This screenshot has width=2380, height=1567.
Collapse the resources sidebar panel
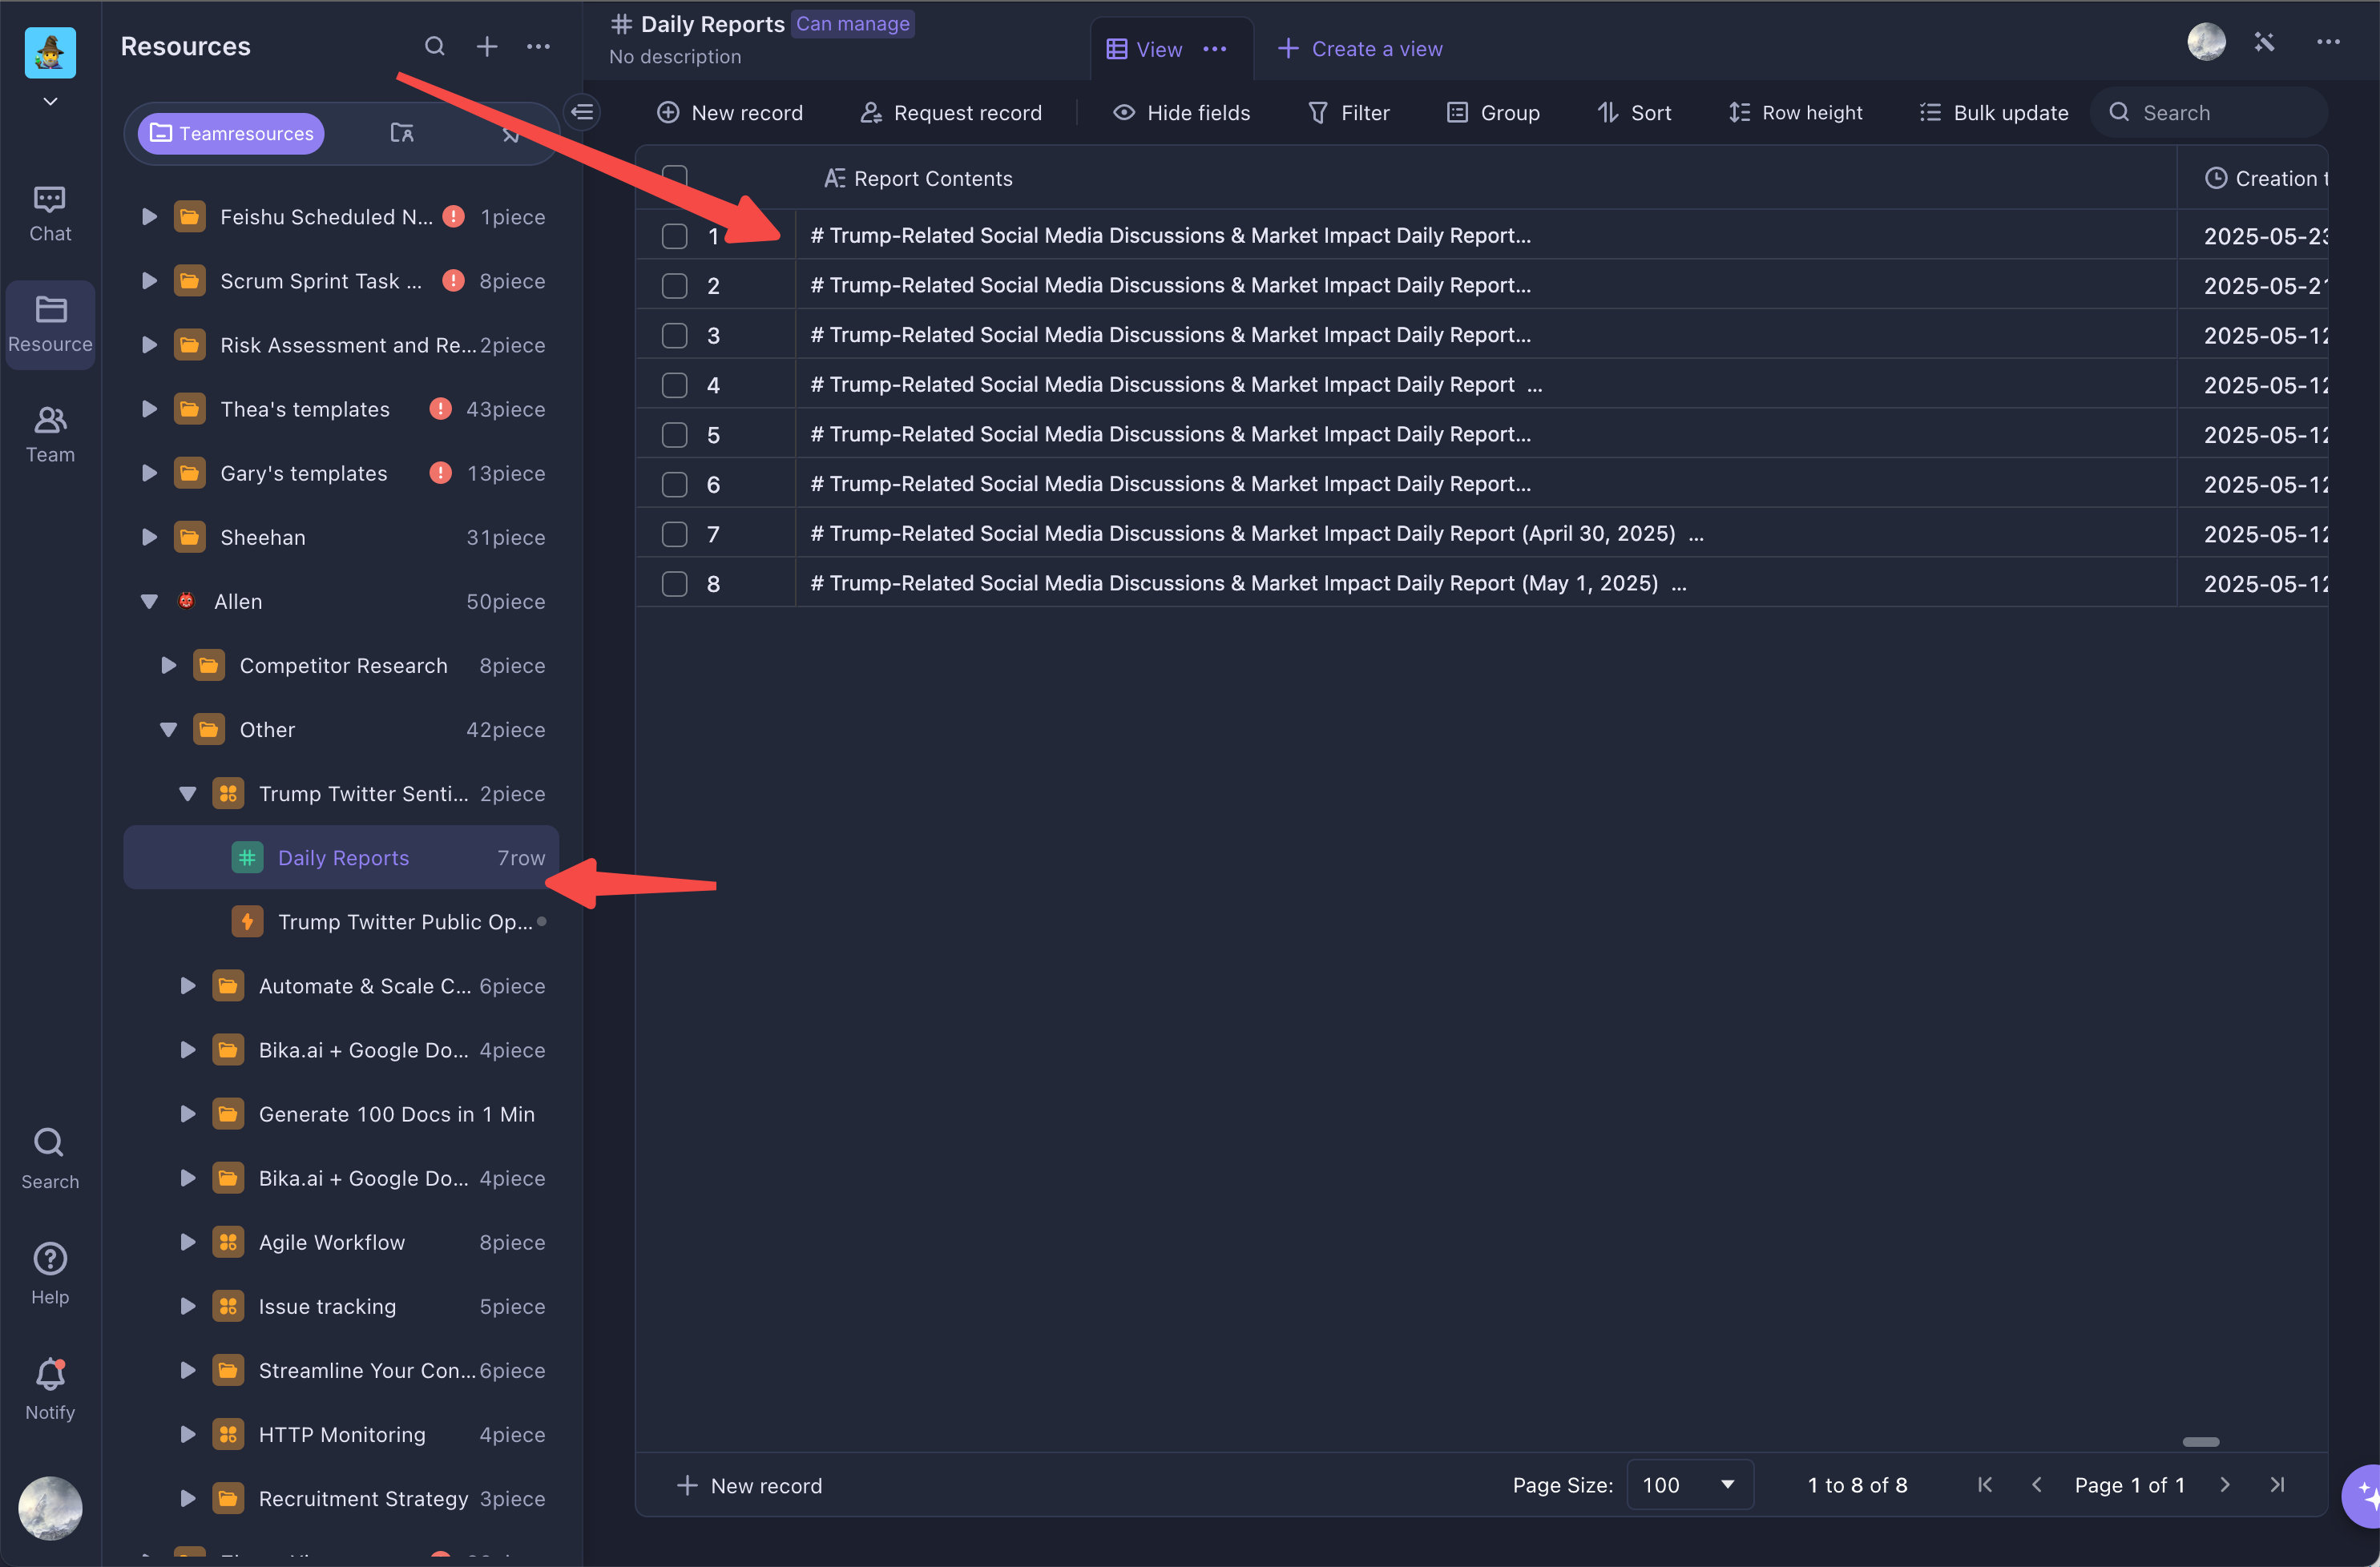pos(583,112)
